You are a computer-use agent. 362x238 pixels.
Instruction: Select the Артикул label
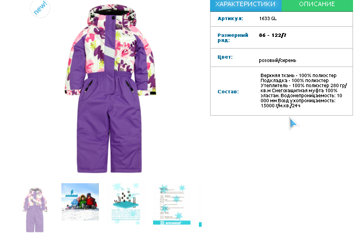pyautogui.click(x=230, y=18)
